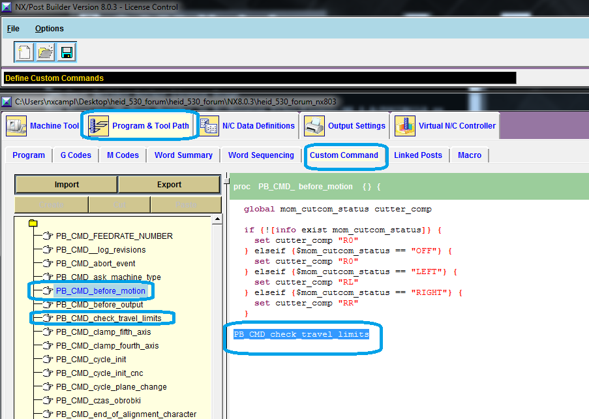Screen dimensions: 589x419
Task: Open the G Codes sub-tab
Action: point(76,155)
